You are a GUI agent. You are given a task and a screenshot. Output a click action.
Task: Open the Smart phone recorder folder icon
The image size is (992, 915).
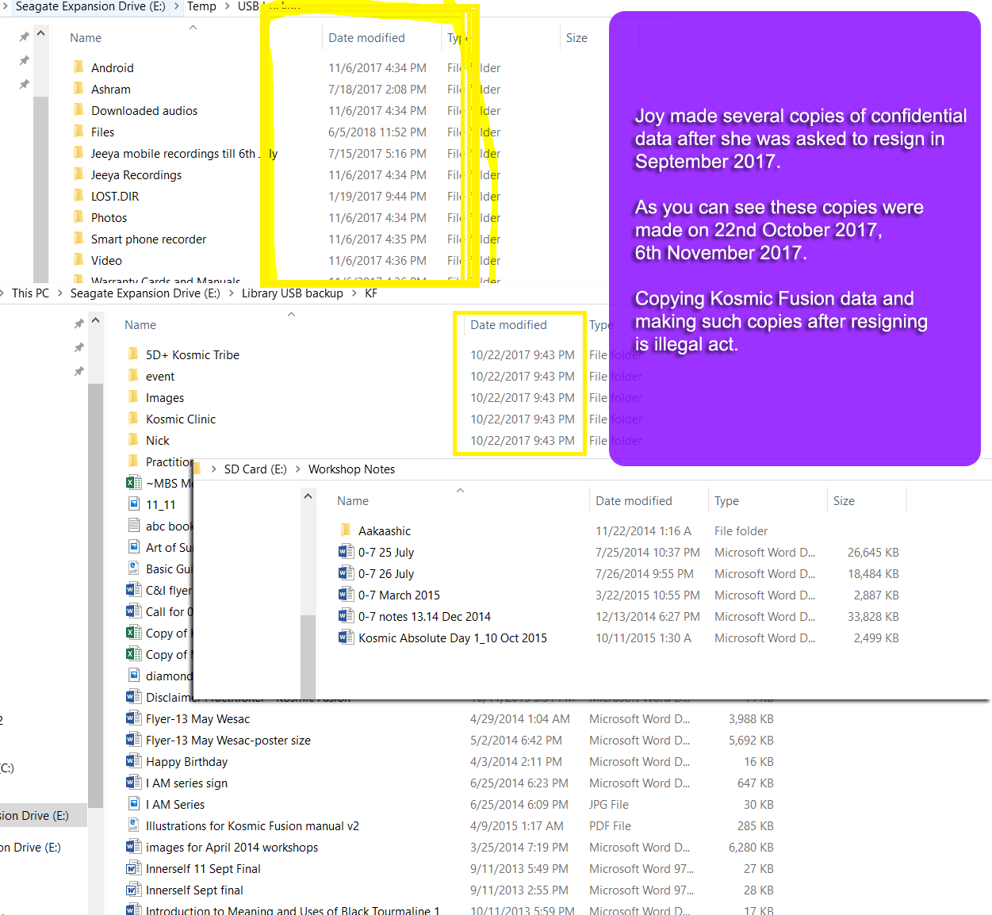(x=79, y=239)
